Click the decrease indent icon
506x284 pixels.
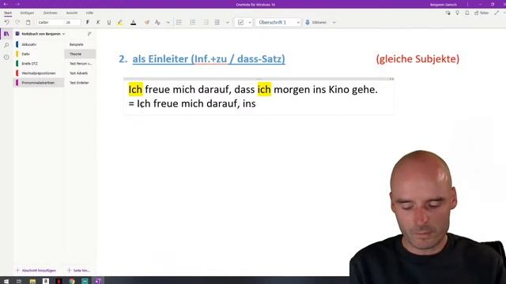coord(206,22)
